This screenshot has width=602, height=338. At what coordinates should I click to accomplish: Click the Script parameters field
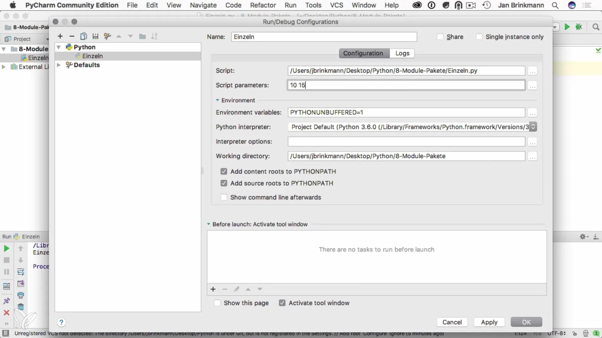[406, 85]
